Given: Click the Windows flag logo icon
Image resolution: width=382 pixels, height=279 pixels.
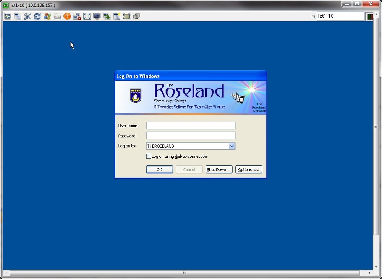Looking at the screenshot, I should (47, 16).
